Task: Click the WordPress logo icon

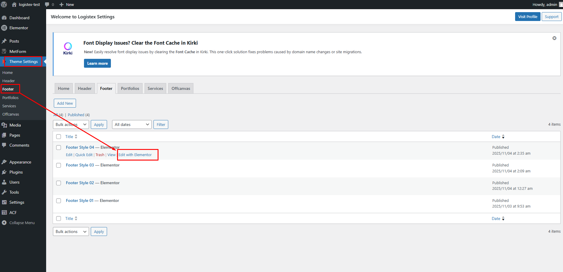Action: click(x=4, y=4)
